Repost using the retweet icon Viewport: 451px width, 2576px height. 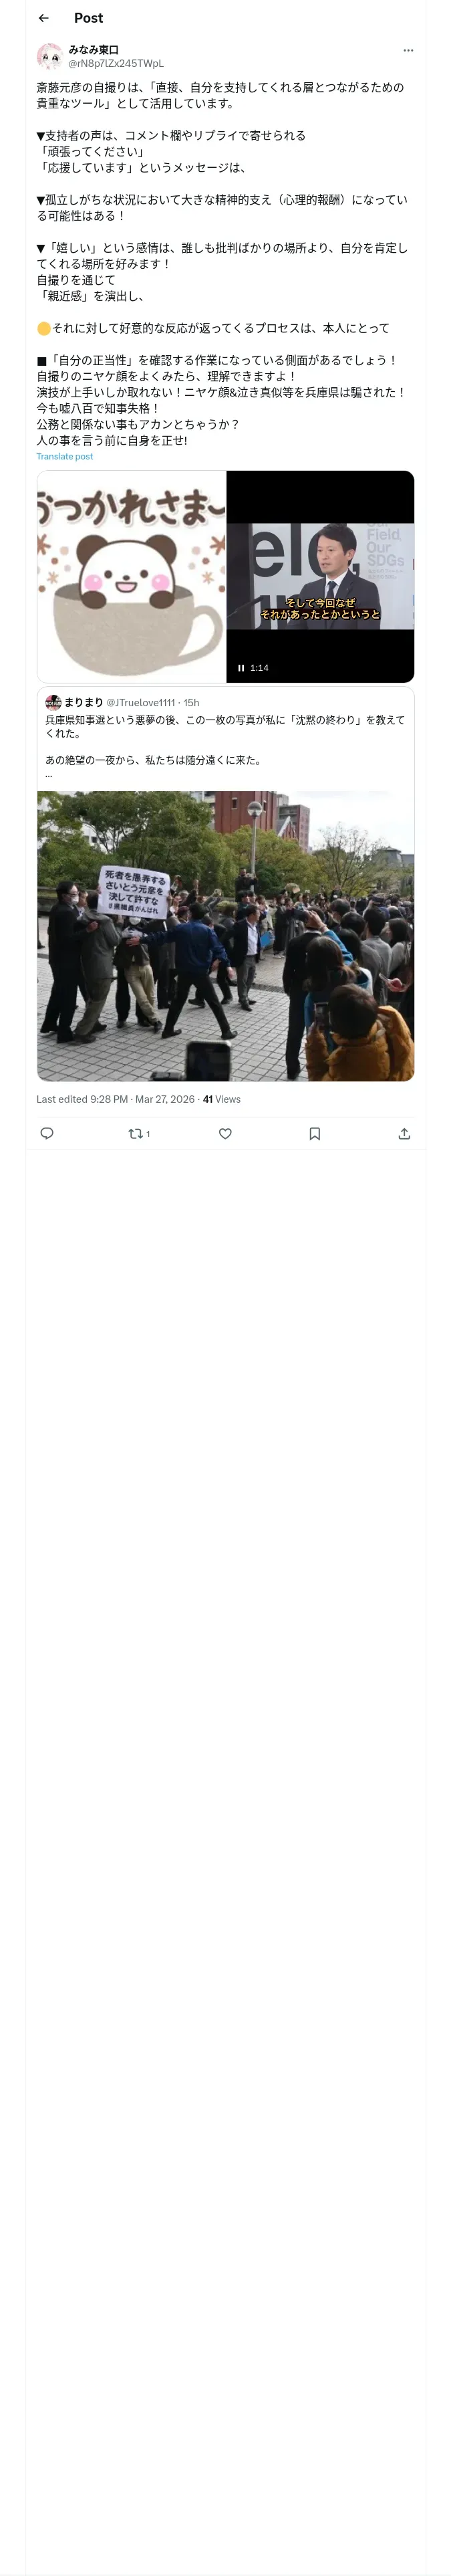[136, 1133]
